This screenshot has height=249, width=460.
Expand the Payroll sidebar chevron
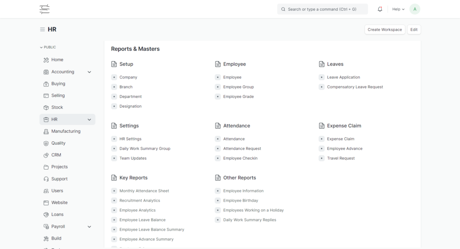[x=89, y=227]
